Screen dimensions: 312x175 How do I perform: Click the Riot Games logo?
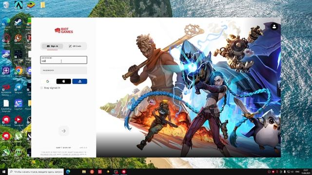64,30
